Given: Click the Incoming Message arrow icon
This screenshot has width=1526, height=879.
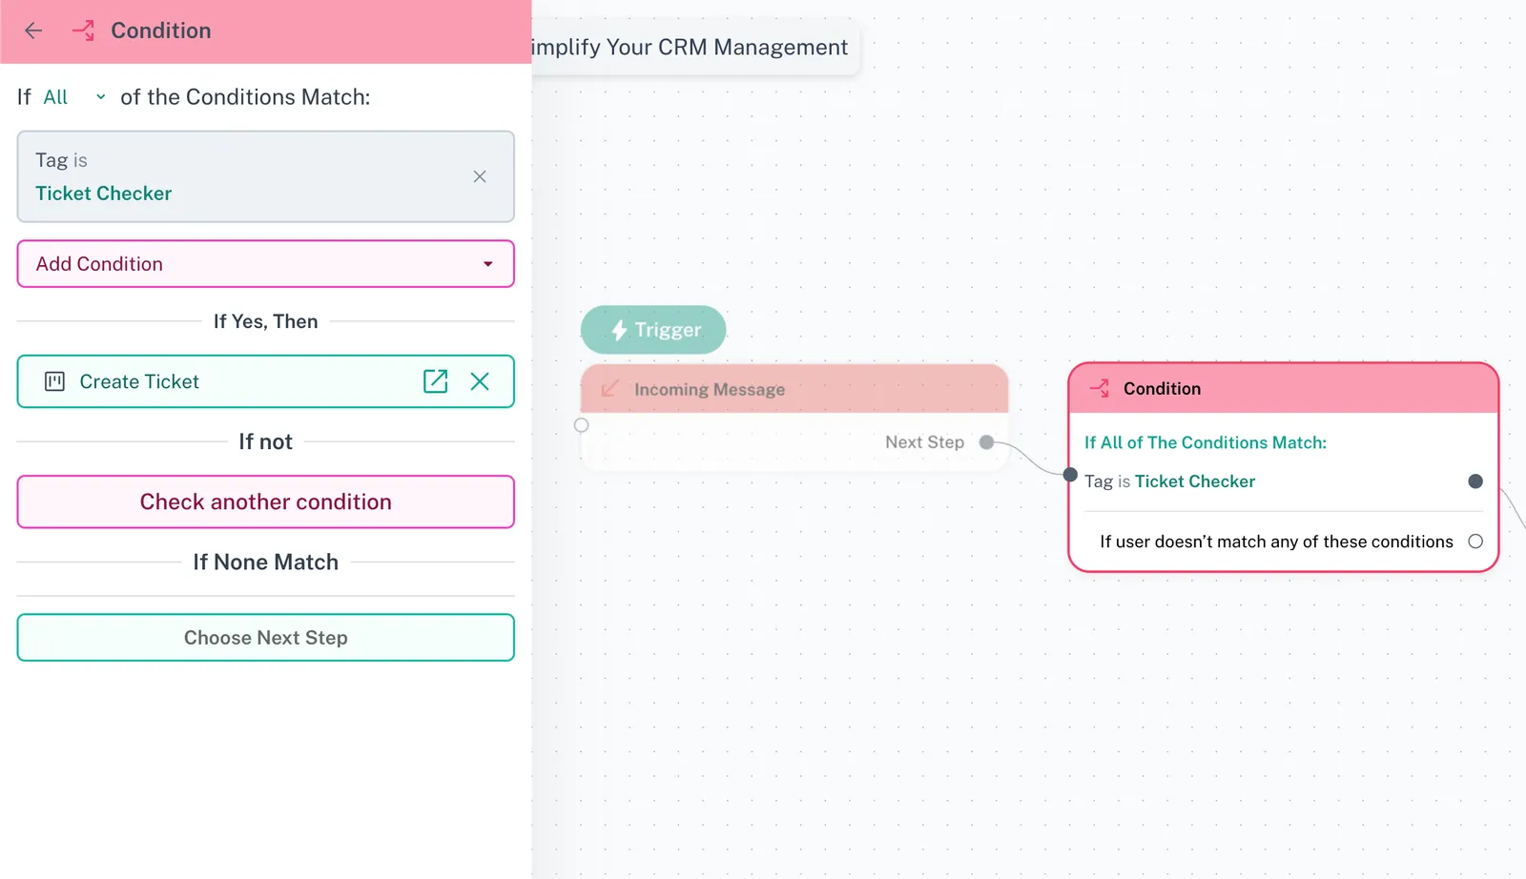Looking at the screenshot, I should pos(609,389).
